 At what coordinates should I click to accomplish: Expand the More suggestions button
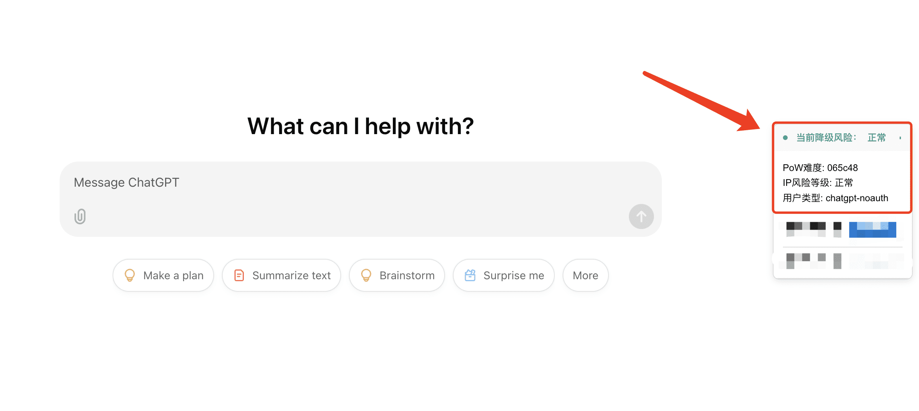[585, 275]
